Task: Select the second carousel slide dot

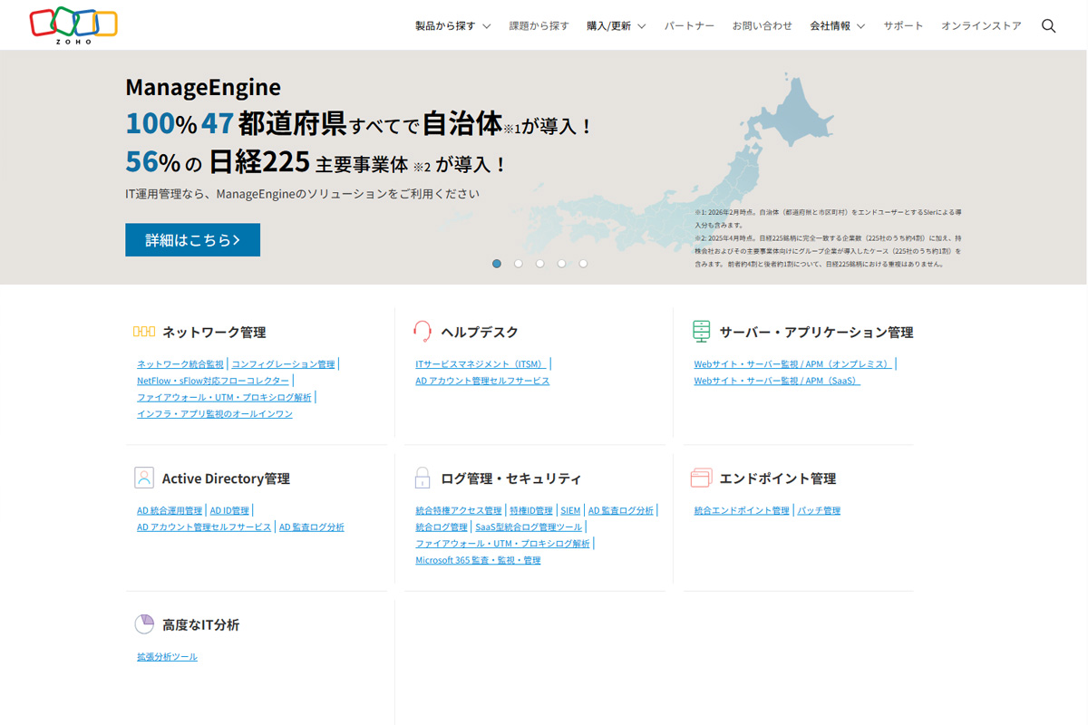Action: point(519,264)
